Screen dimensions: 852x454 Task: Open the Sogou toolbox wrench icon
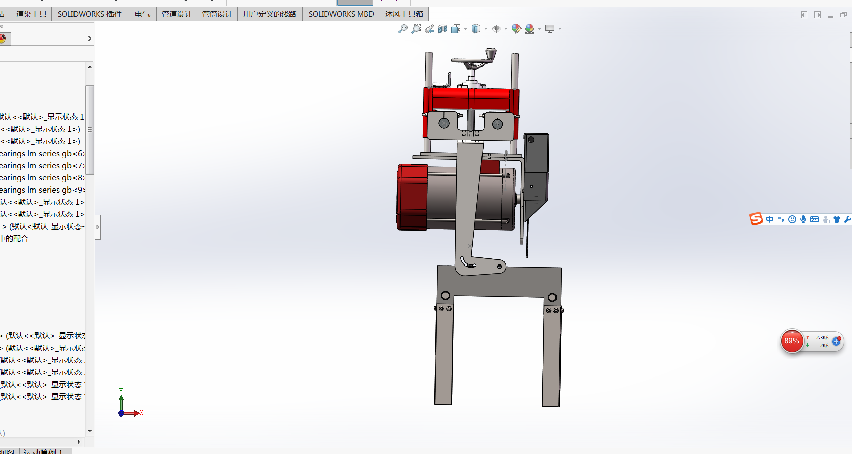pos(847,219)
